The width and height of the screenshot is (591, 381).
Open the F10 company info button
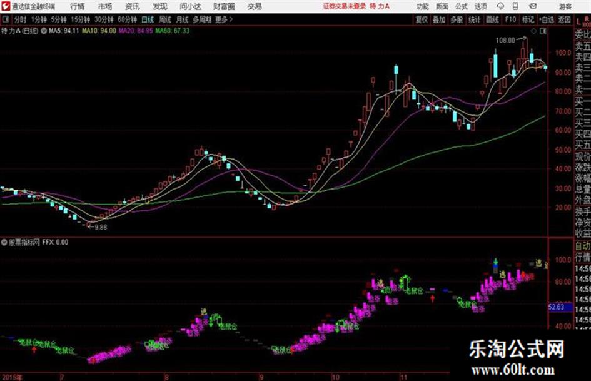pos(510,19)
